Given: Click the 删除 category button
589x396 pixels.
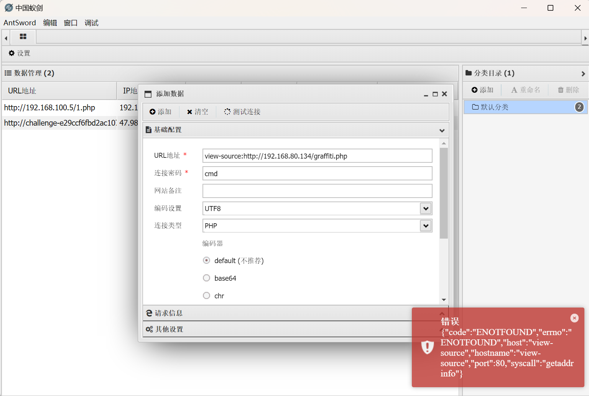Looking at the screenshot, I should point(568,90).
